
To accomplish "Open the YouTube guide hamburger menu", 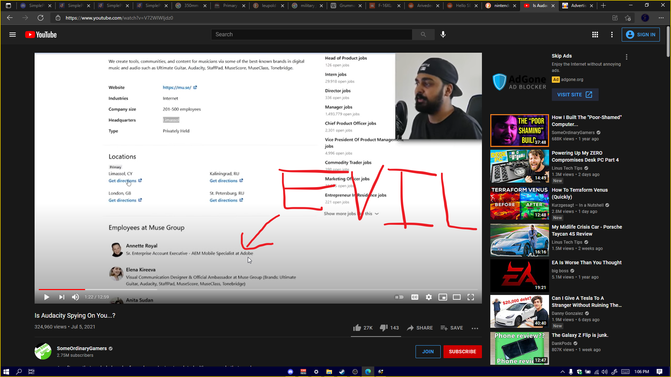I will 13,35.
